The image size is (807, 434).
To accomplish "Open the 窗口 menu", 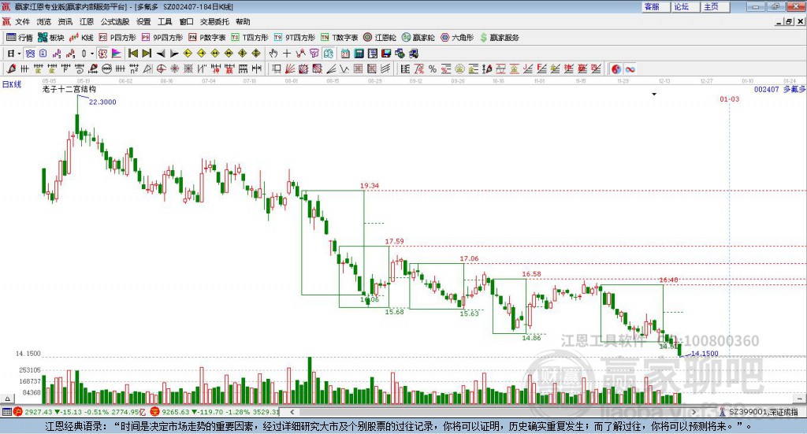I will coord(186,21).
